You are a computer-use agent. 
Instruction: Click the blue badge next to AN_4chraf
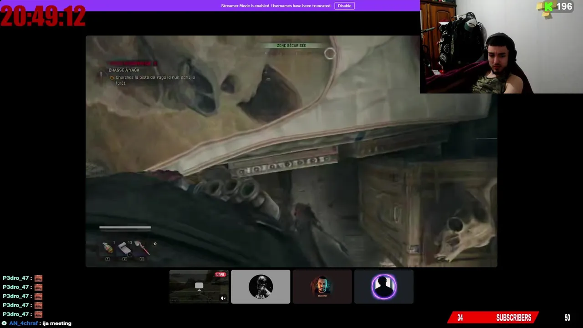(x=4, y=323)
